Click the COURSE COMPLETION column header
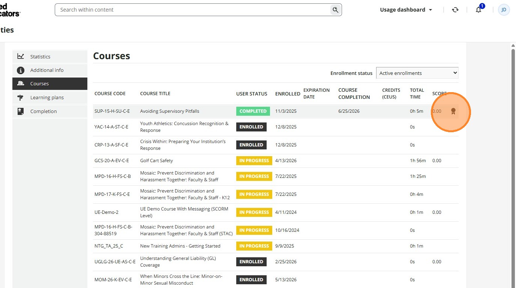The height and width of the screenshot is (288, 516). pos(354,94)
